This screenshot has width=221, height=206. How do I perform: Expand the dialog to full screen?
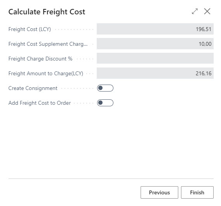[x=195, y=11]
